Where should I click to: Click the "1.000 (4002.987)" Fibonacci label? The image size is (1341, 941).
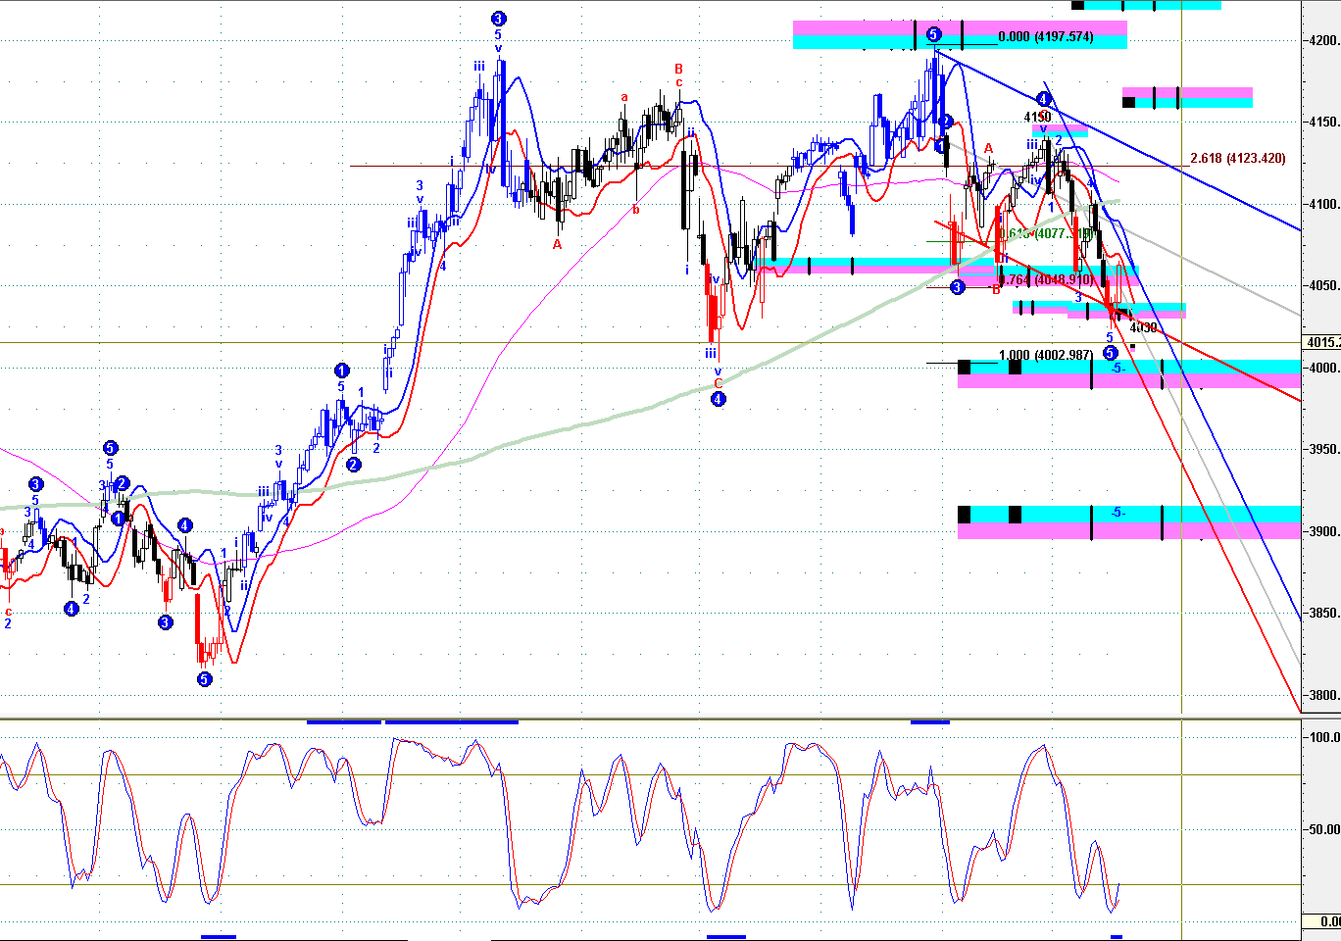[x=1046, y=355]
